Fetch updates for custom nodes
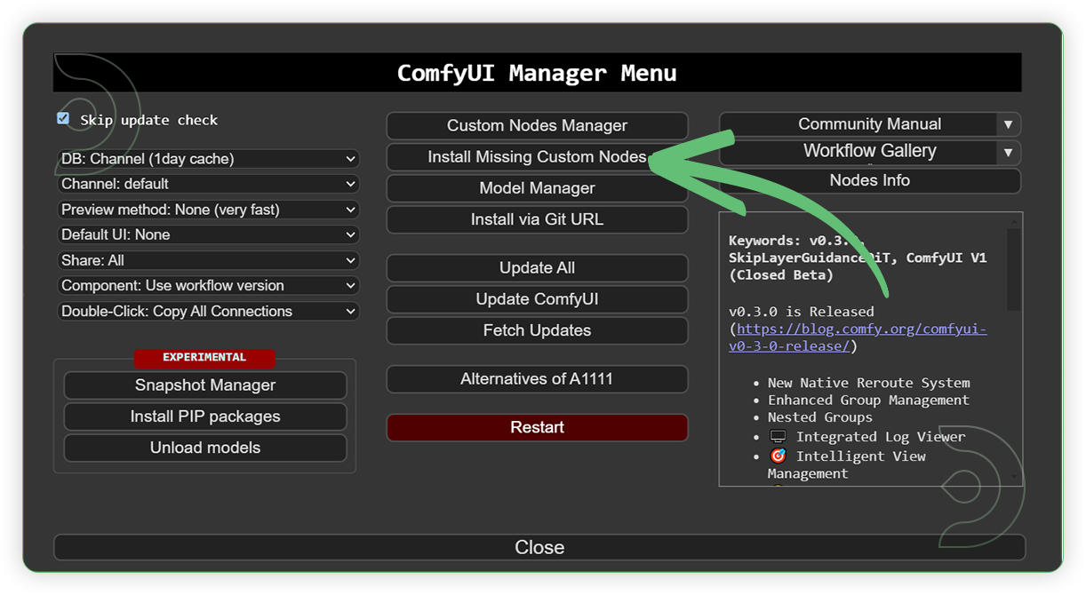 [537, 330]
